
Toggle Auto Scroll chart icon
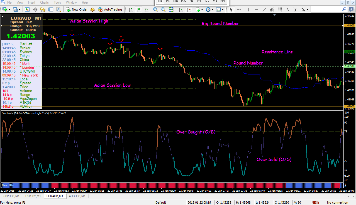[181, 9]
